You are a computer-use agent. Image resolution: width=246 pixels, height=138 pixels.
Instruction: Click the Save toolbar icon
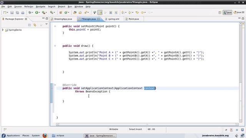point(12,13)
